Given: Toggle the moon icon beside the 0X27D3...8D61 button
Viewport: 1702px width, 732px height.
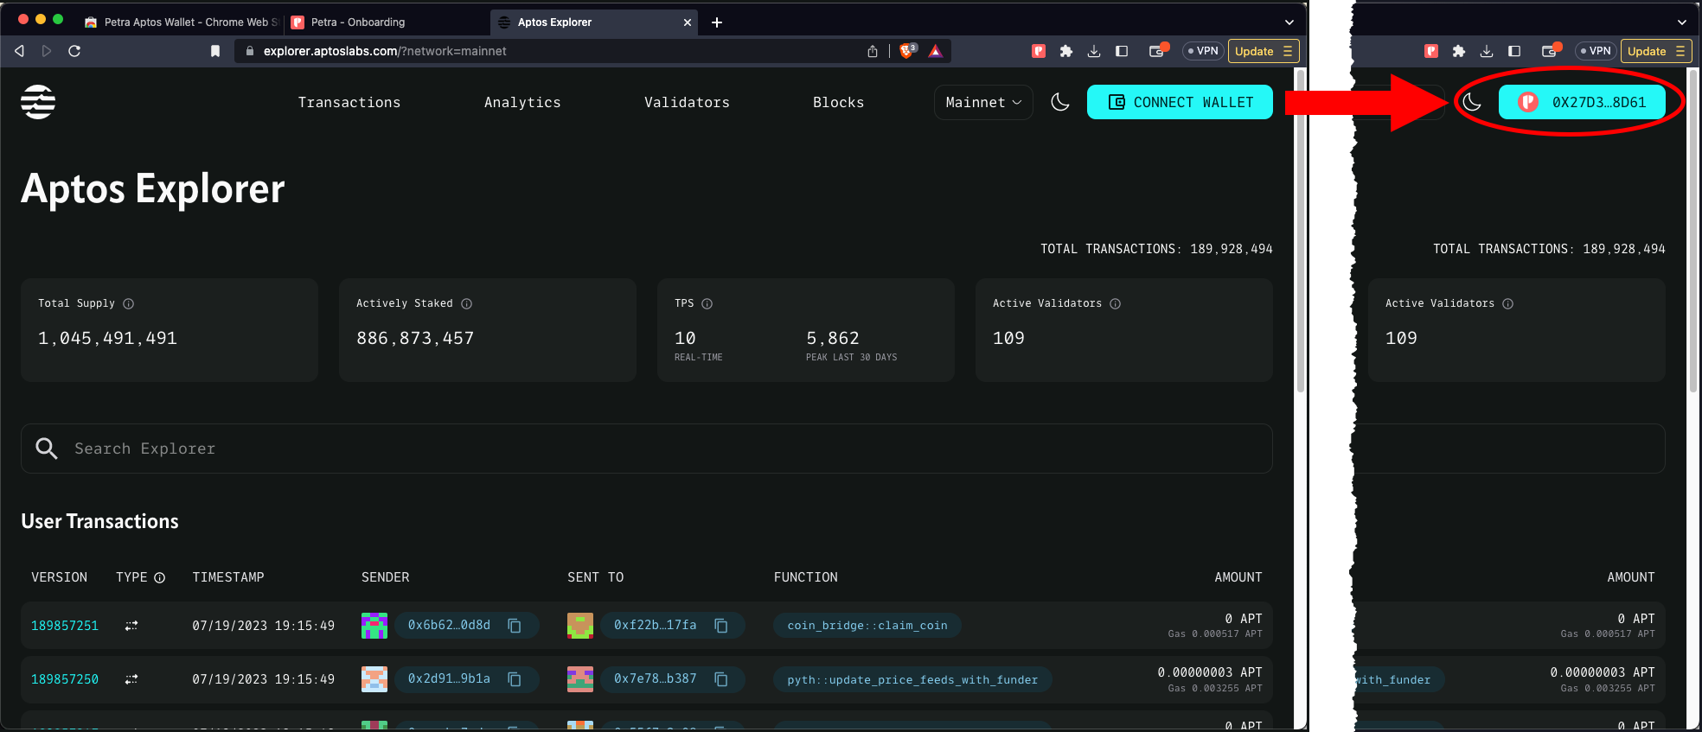Looking at the screenshot, I should pos(1472,102).
